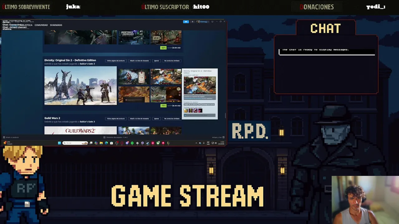This screenshot has width=399, height=224.
Task: Show hidden system tray icons
Action: coord(196,143)
